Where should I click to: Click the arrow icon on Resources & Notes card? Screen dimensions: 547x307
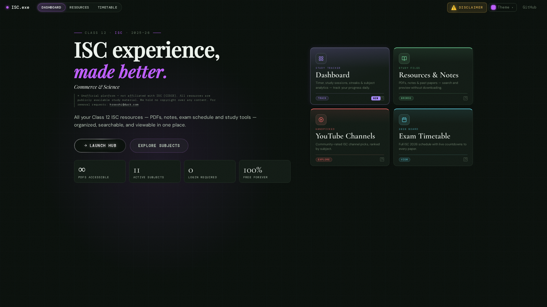pos(466,98)
